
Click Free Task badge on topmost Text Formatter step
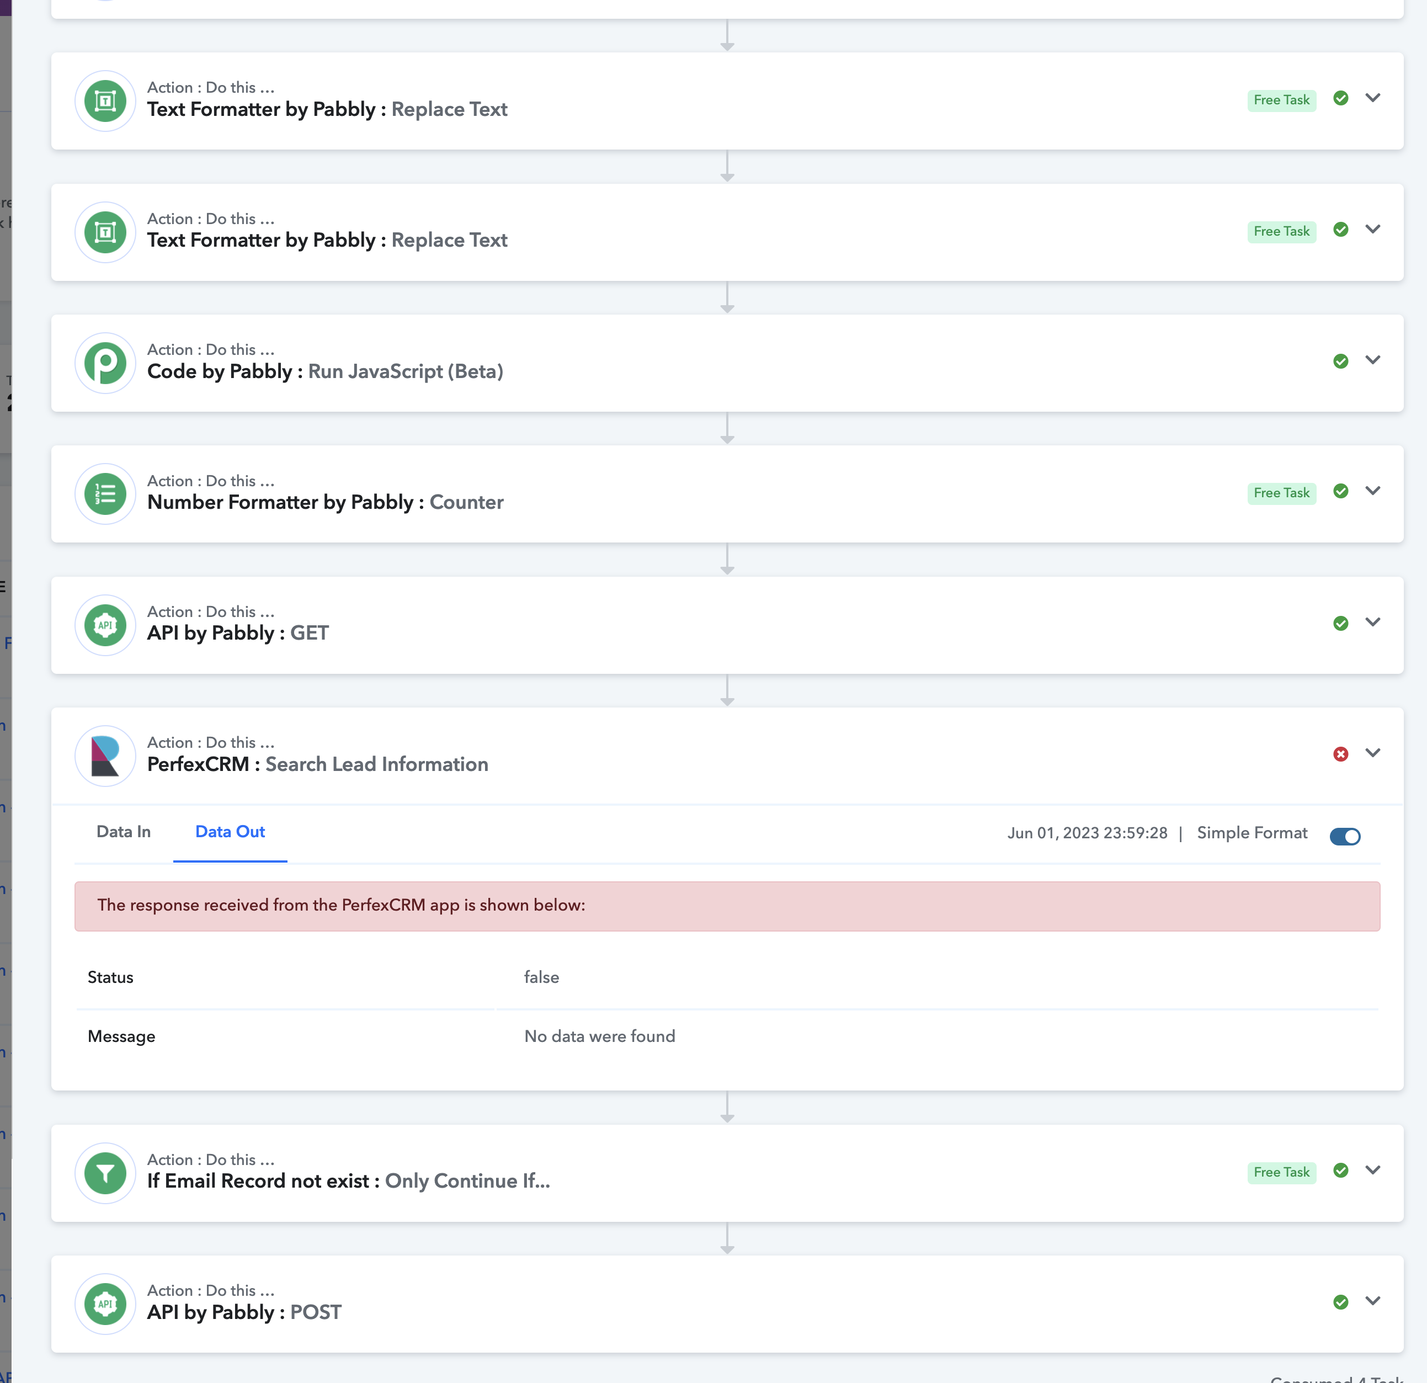point(1281,100)
